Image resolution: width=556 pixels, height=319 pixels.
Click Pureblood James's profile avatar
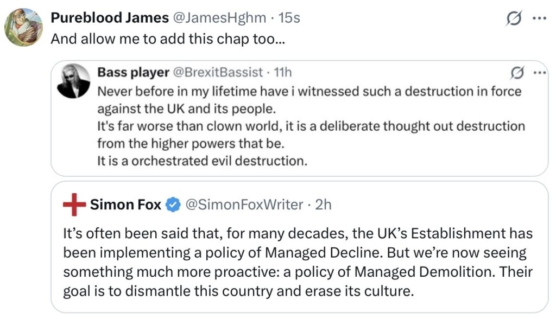[x=23, y=28]
